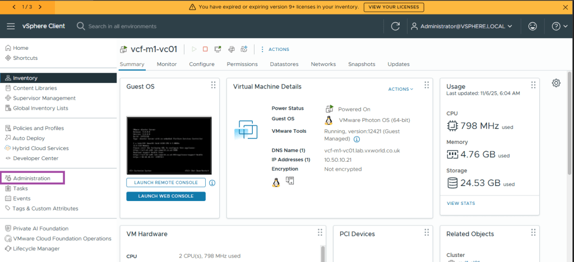Viewport: 574px width, 262px height.
Task: Click the Take Snapshot icon in toolbar
Action: click(x=244, y=49)
